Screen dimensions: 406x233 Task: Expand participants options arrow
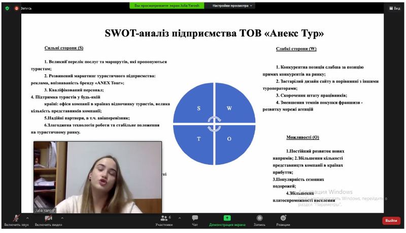tap(180, 218)
